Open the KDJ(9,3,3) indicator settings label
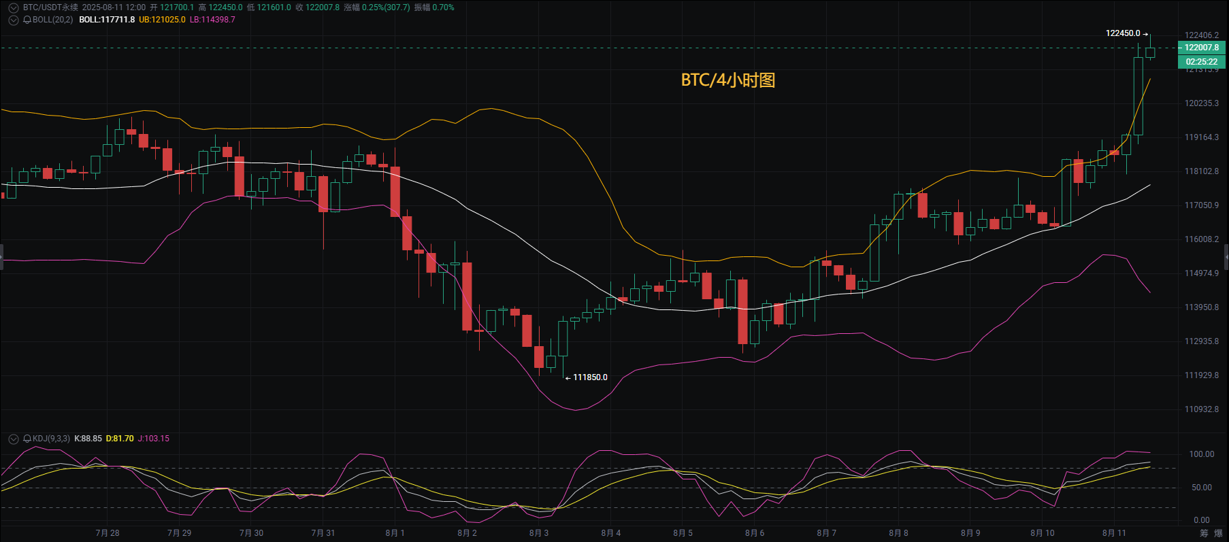 [x=51, y=439]
